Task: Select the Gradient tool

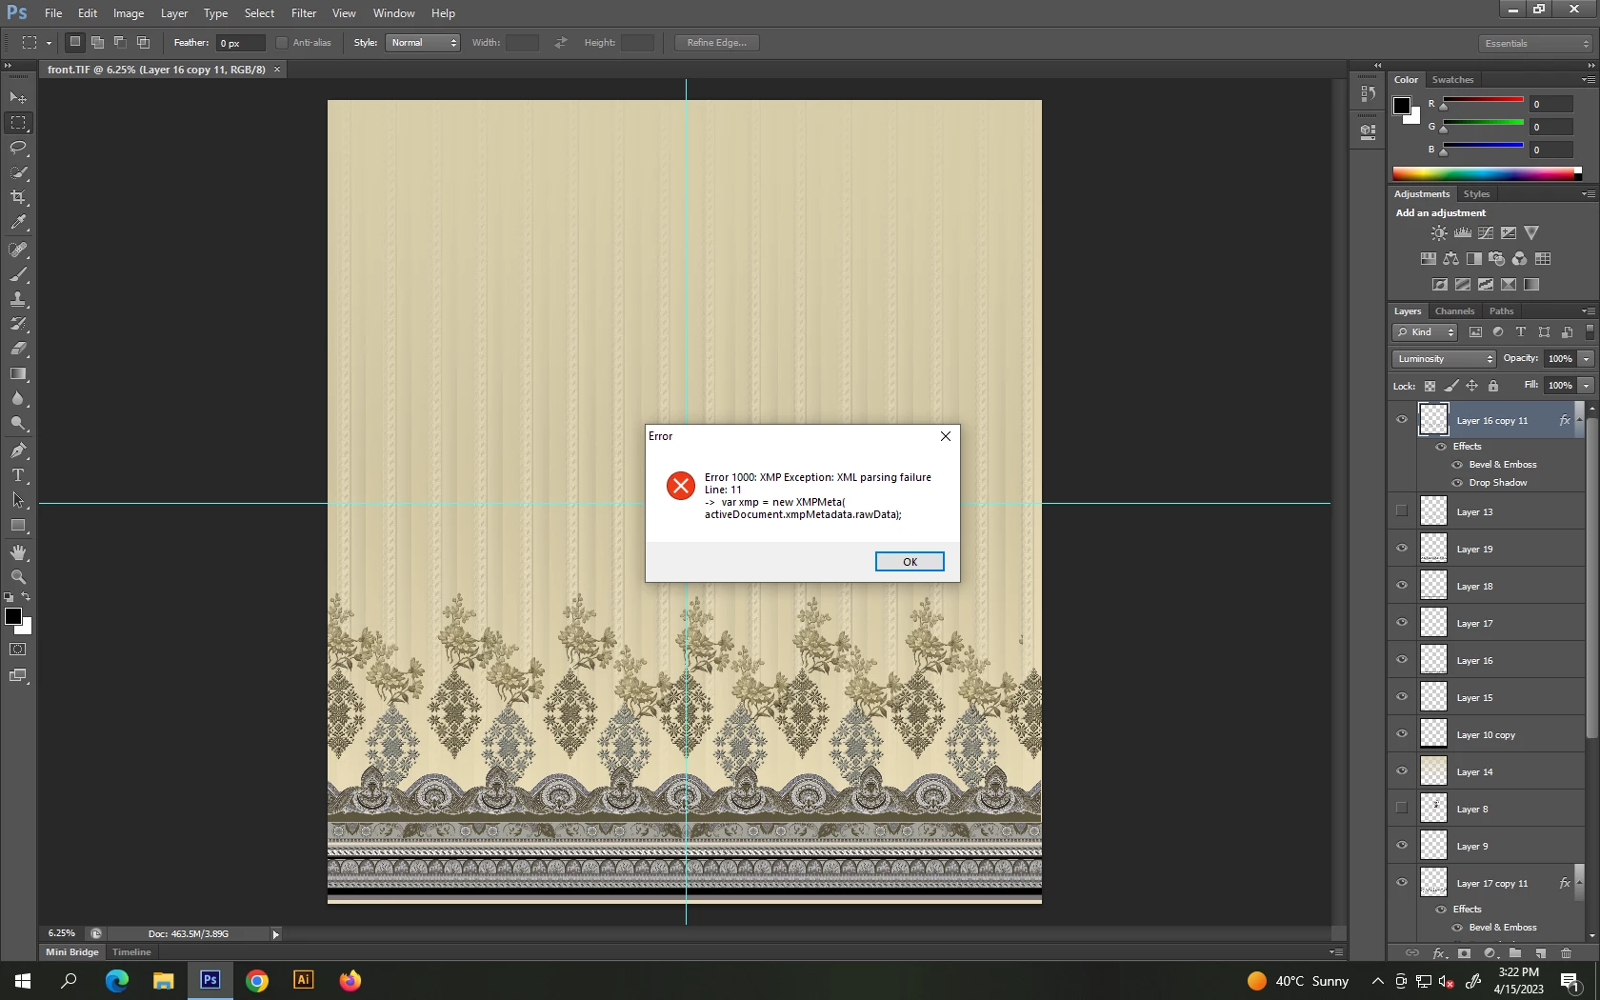Action: point(18,373)
